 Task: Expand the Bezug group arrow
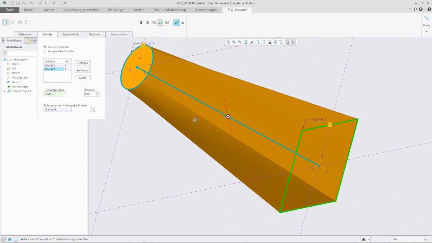pyautogui.click(x=427, y=32)
